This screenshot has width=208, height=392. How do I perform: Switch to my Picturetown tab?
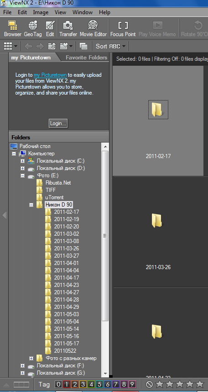point(31,58)
